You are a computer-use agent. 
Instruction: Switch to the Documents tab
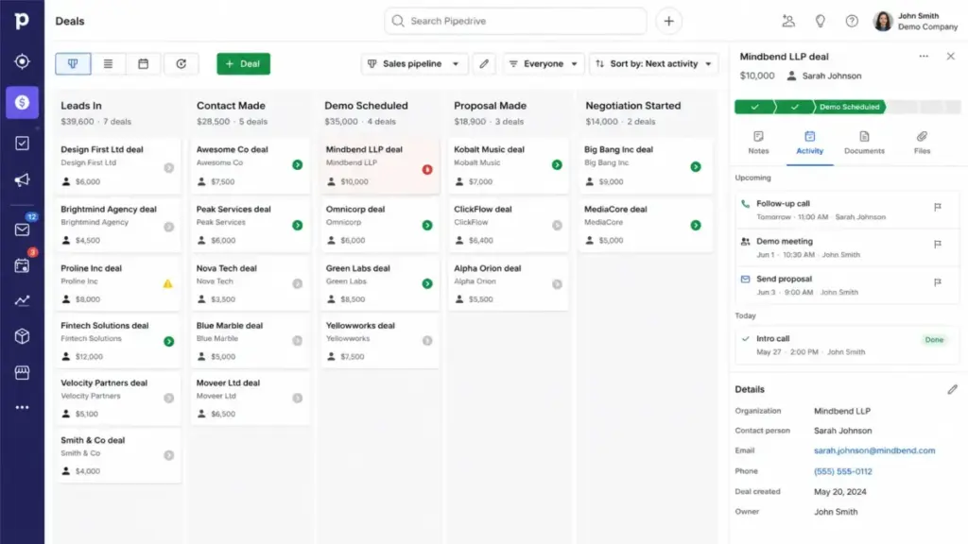[864, 143]
